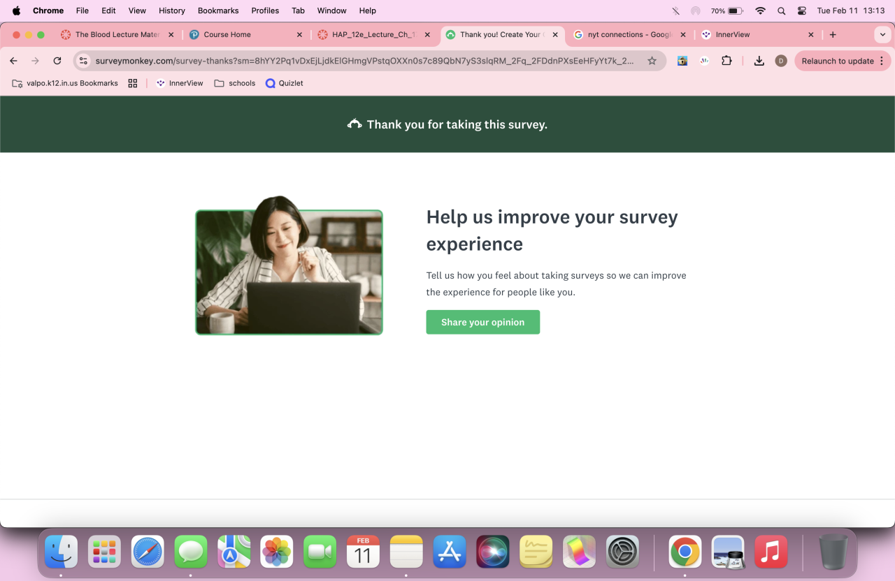Open Spotlight search in menu bar
The height and width of the screenshot is (581, 895).
[782, 10]
